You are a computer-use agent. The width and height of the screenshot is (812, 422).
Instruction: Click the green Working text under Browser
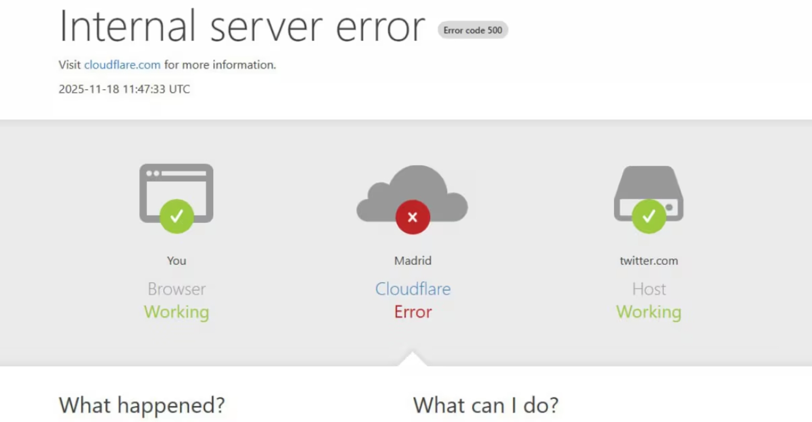pyautogui.click(x=176, y=312)
